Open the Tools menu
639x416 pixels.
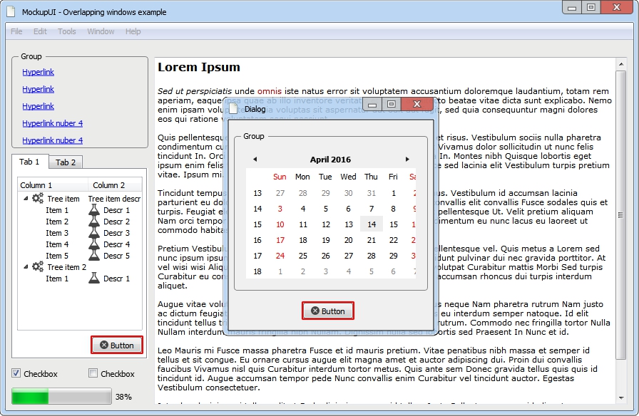67,31
